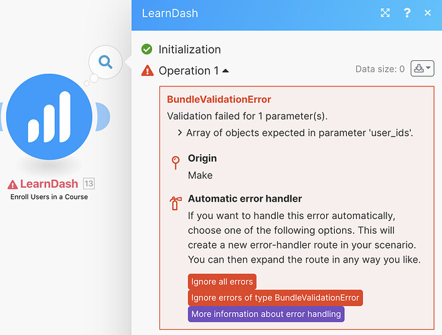Viewport: 442px width, 335px height.
Task: Click Ignore errors of type BundleValidationError
Action: [275, 297]
